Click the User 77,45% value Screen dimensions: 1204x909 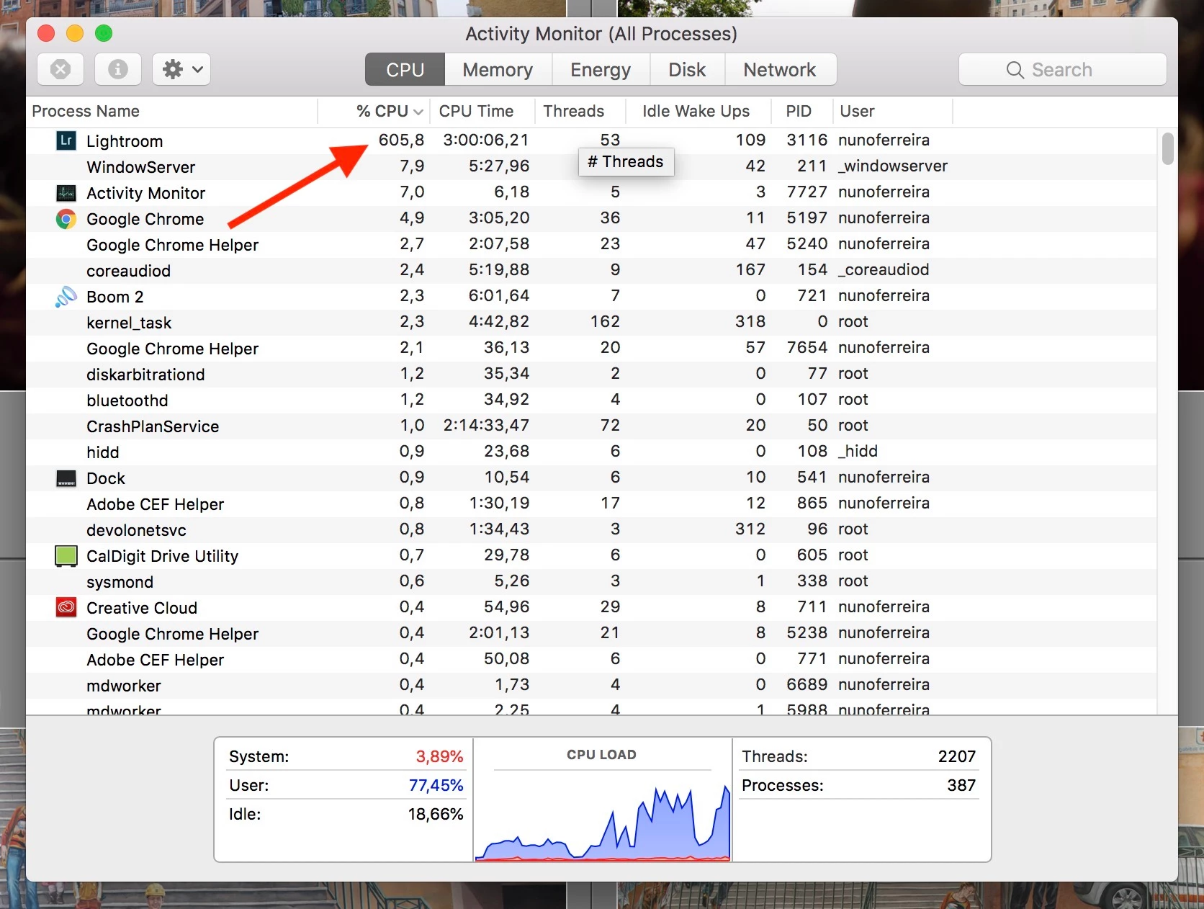click(436, 785)
